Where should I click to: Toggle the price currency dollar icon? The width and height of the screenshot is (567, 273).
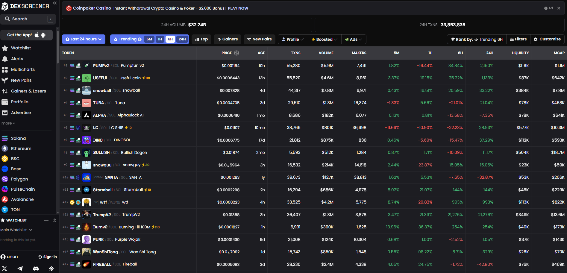236,53
